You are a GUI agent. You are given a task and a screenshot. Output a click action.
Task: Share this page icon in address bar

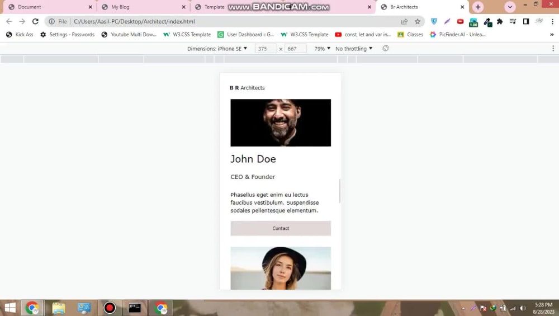pos(404,21)
